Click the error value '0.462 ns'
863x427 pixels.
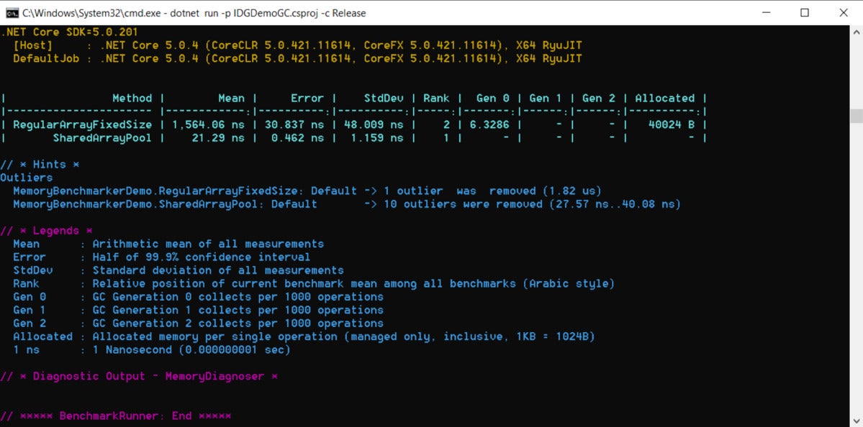tap(298, 138)
